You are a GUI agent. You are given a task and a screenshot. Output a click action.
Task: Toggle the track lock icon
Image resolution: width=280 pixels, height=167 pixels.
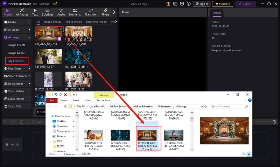(7, 144)
